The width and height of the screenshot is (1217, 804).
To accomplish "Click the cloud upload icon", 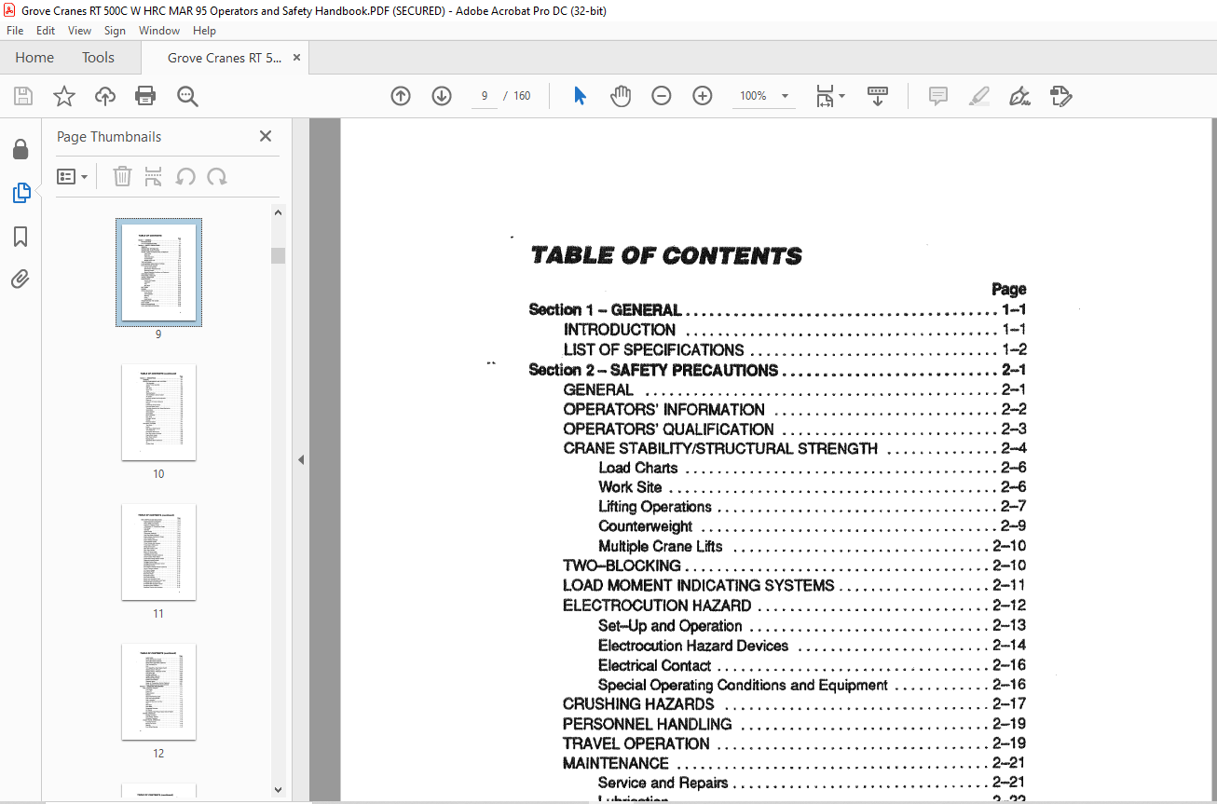I will (105, 96).
